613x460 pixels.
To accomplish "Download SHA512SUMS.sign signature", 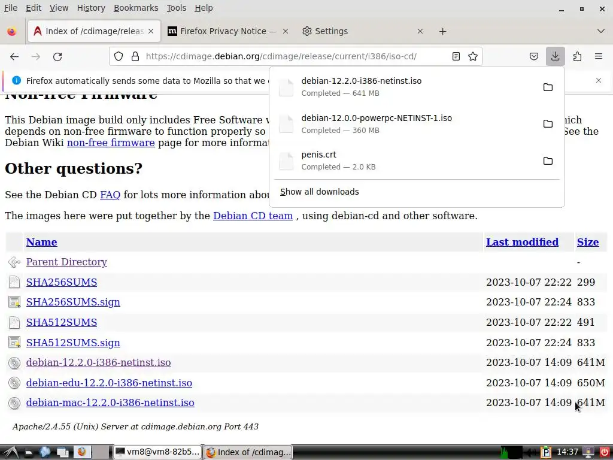I will 73,343.
